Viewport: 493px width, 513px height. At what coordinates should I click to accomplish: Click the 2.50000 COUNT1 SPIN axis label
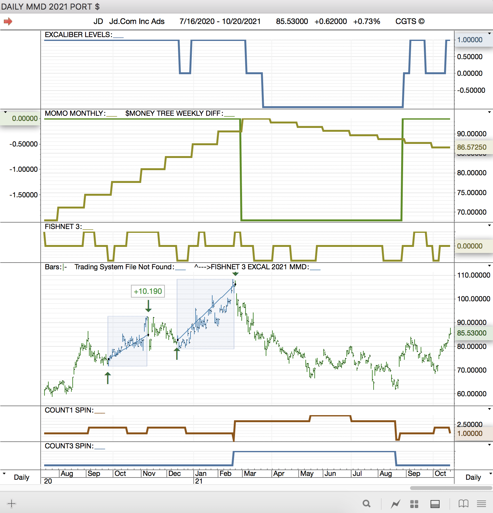[x=470, y=424]
